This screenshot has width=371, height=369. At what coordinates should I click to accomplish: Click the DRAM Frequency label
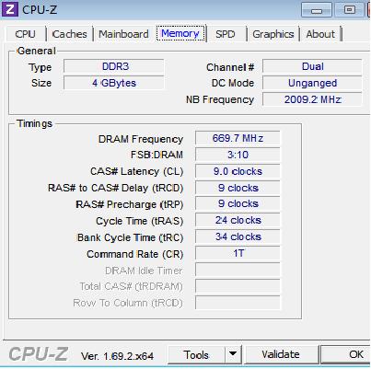pyautogui.click(x=141, y=139)
